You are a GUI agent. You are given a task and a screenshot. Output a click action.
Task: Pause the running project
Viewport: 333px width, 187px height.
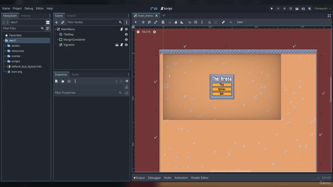(278, 9)
